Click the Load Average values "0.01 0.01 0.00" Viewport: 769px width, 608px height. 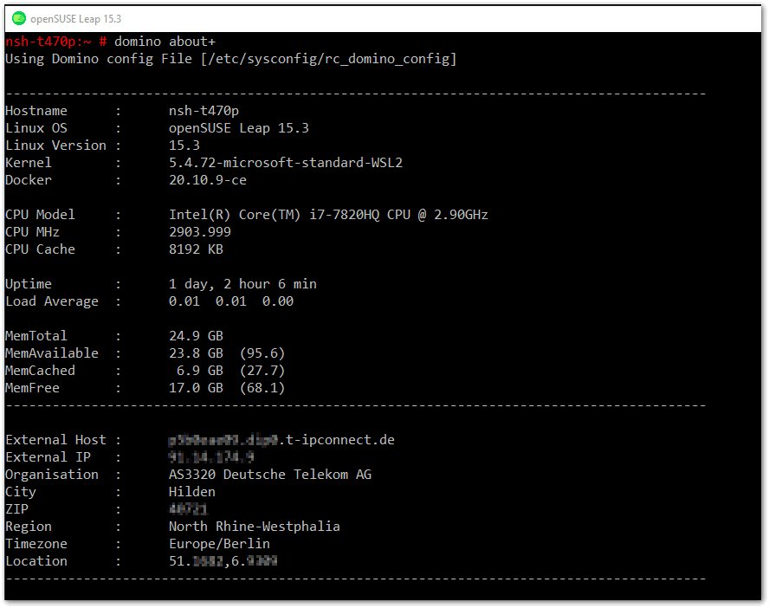tap(231, 301)
